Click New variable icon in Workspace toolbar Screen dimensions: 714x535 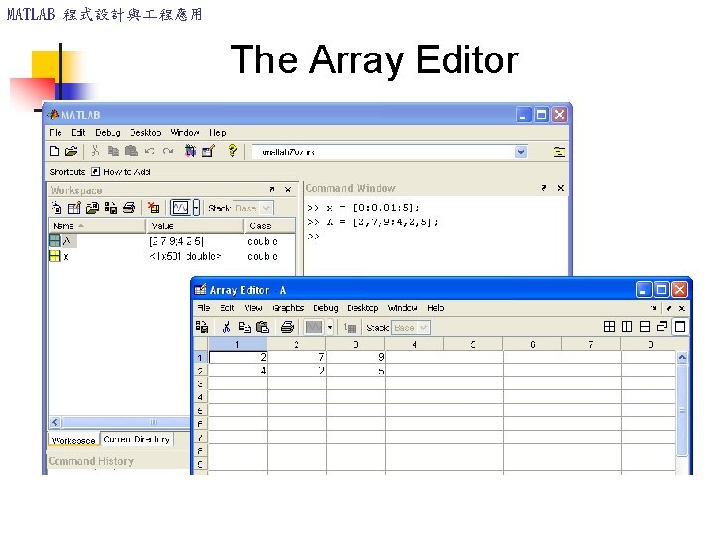pyautogui.click(x=57, y=208)
